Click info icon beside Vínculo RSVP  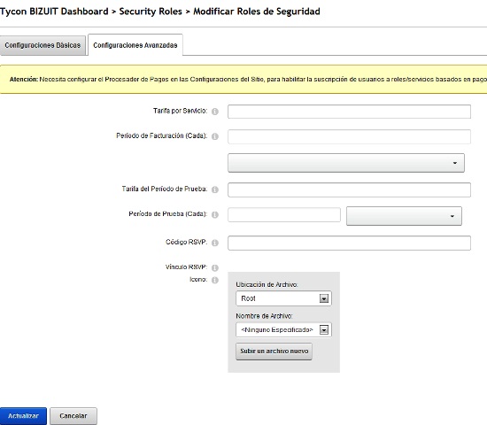pyautogui.click(x=215, y=267)
